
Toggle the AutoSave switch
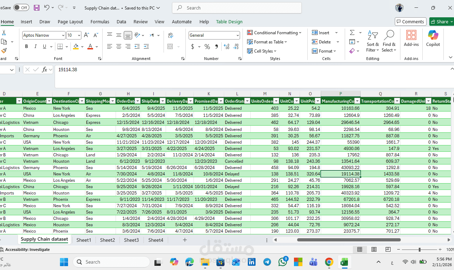[x=21, y=7]
